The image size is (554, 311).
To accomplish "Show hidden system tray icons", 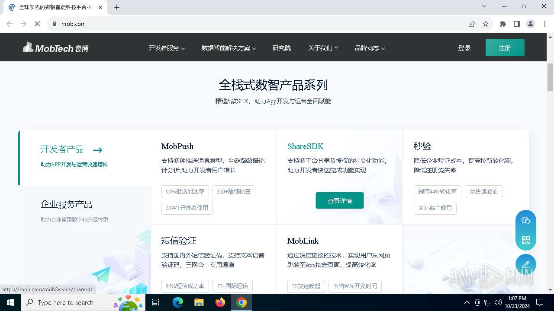I will tap(467, 302).
